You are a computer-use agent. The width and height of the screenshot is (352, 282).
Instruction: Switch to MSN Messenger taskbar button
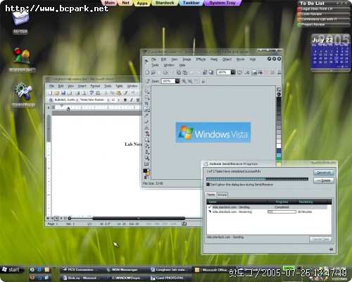coord(125,269)
